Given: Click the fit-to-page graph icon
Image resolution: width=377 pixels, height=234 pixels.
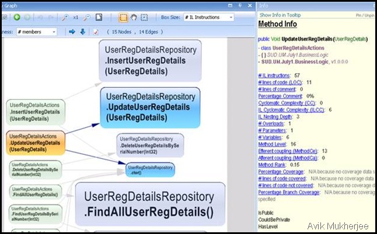Looking at the screenshot, I should (99, 17).
